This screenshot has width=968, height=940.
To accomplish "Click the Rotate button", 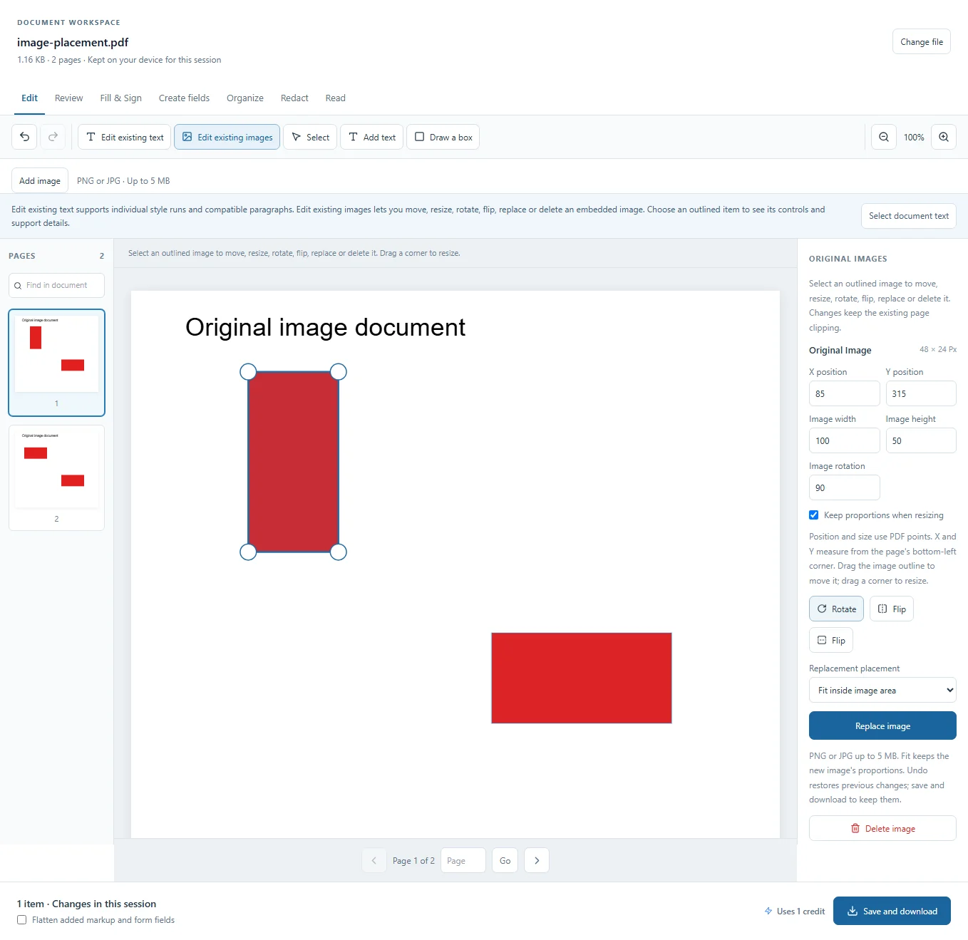I will pos(836,609).
